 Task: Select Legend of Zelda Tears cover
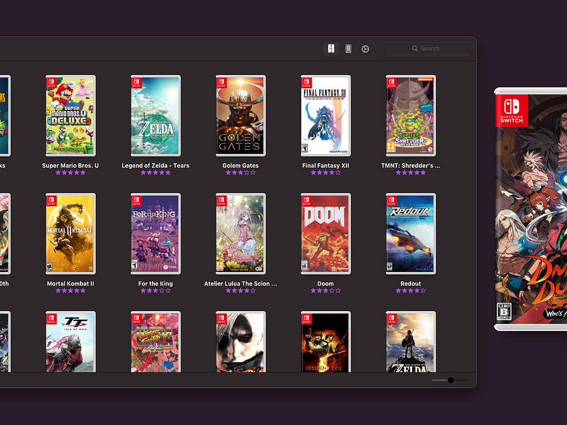pyautogui.click(x=155, y=116)
